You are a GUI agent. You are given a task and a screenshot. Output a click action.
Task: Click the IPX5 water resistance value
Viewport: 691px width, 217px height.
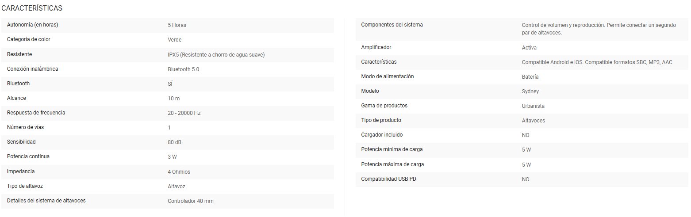pos(216,54)
